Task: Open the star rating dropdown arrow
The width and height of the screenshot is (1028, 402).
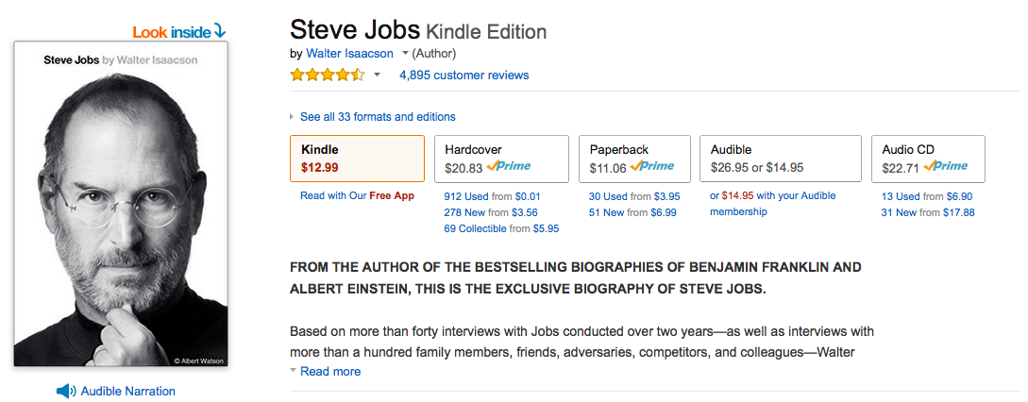Action: coord(377,75)
